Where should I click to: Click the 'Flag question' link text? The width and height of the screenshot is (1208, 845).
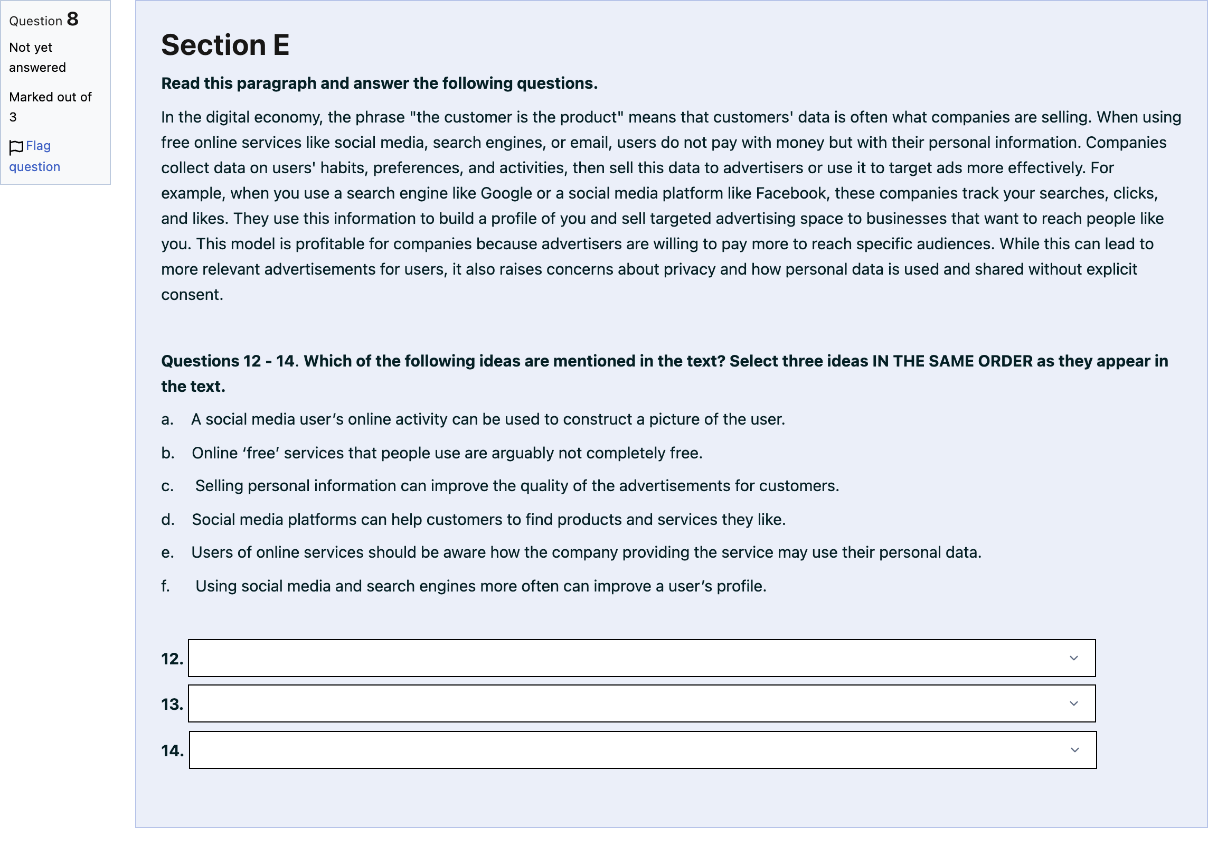click(x=35, y=156)
